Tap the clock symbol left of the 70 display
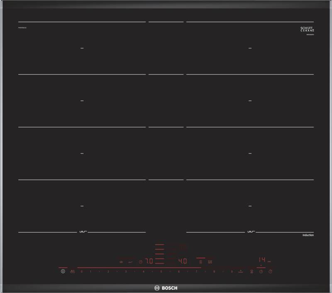The height and width of the screenshot is (293, 332). tap(141, 262)
